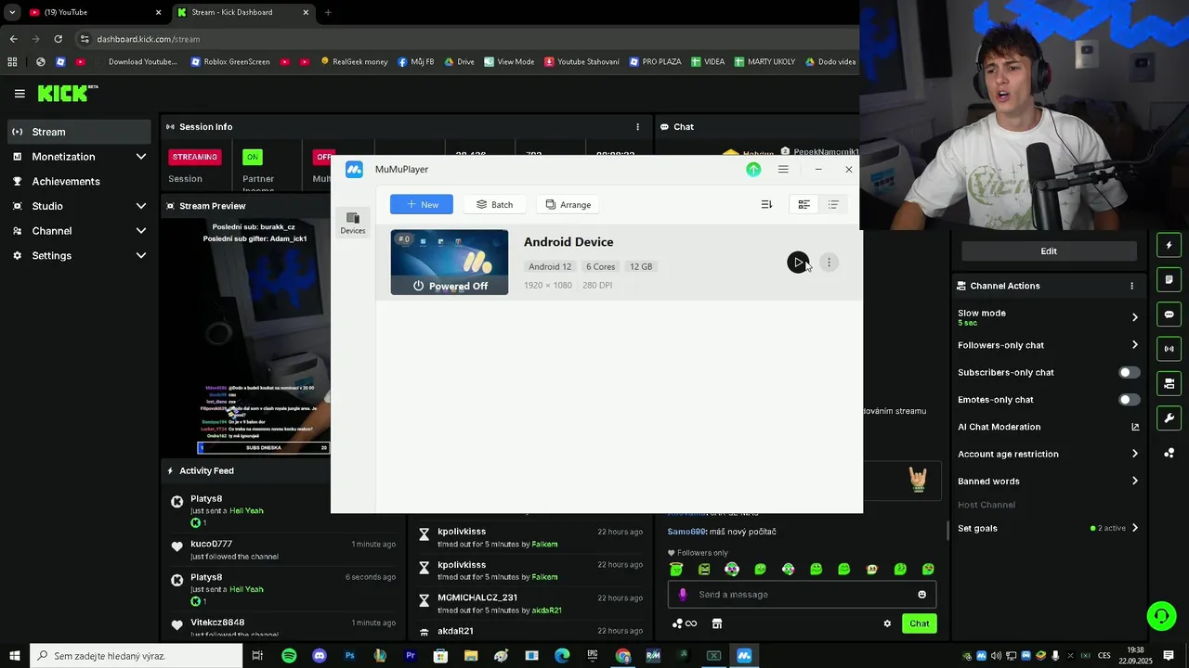Open chat settings gear icon
The height and width of the screenshot is (668, 1189).
click(887, 623)
